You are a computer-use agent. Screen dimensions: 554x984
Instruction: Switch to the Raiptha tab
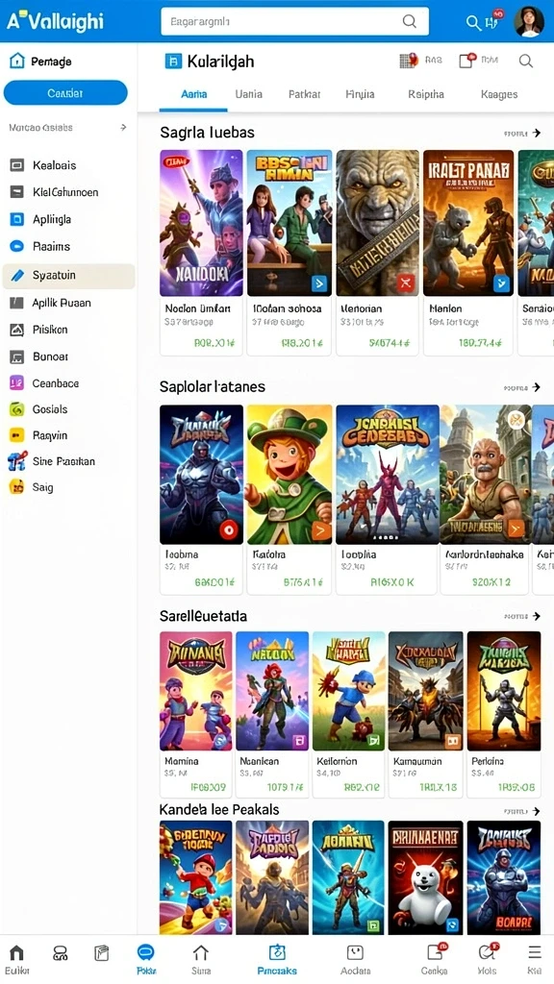pos(426,94)
